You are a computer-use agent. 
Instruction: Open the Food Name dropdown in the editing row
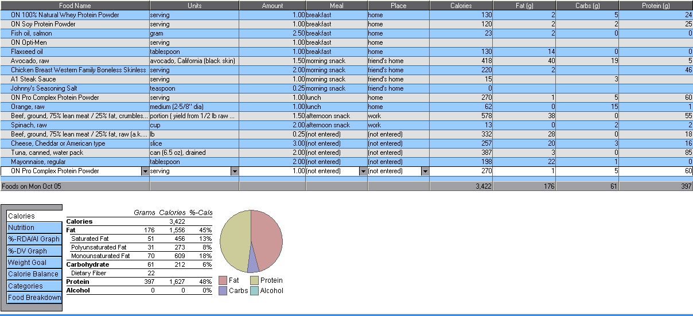pos(145,171)
